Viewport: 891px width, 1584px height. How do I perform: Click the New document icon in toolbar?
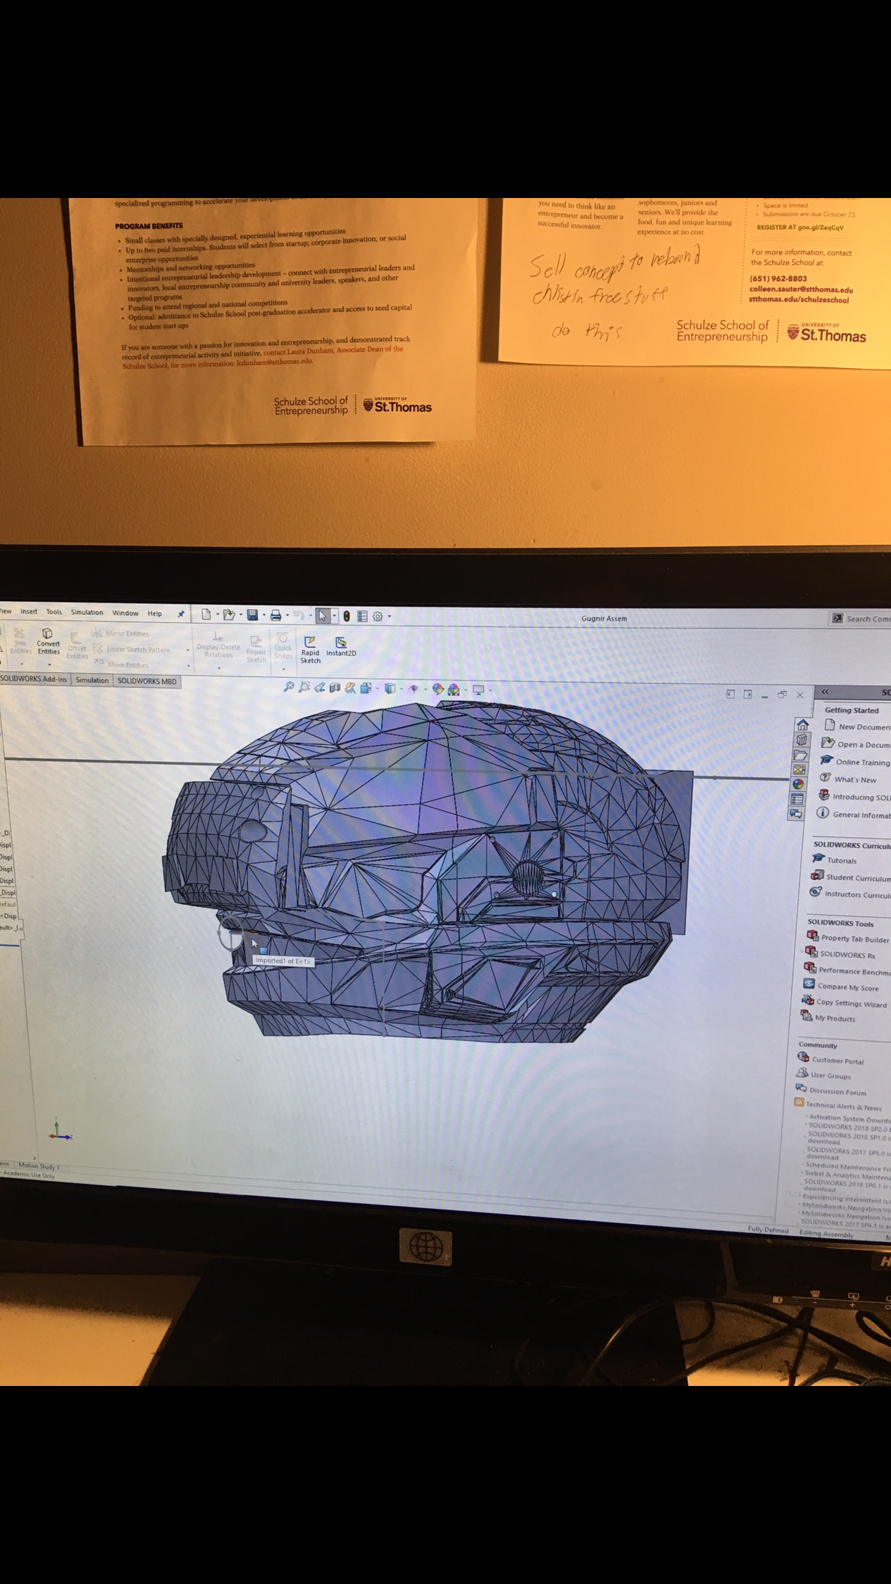[207, 614]
